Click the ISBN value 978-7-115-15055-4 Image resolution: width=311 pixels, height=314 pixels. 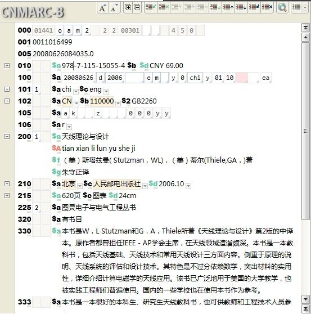93,66
